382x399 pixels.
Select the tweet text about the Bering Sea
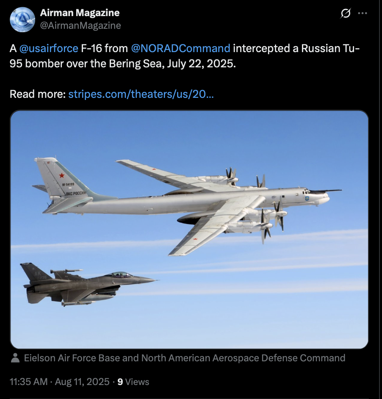(x=185, y=56)
